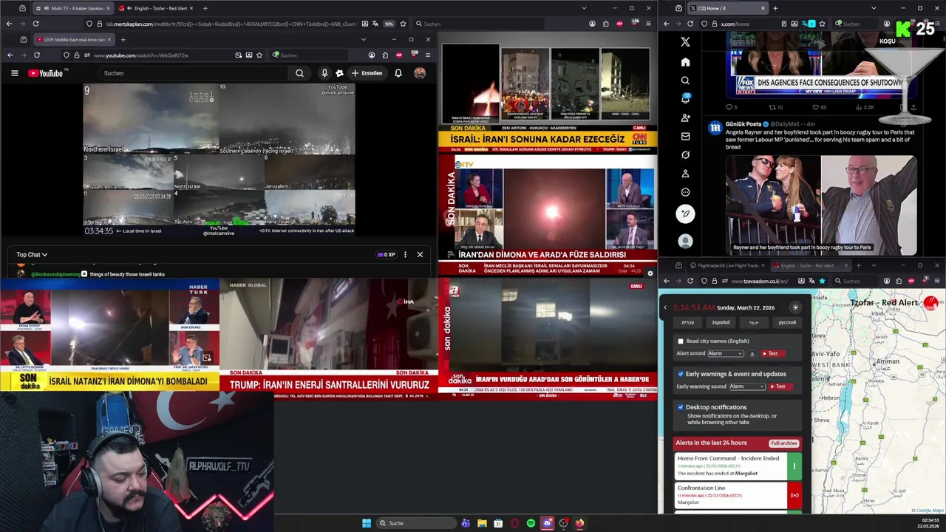Image resolution: width=946 pixels, height=532 pixels.
Task: Collapse Tzofar side panel arrow
Action: coord(664,307)
